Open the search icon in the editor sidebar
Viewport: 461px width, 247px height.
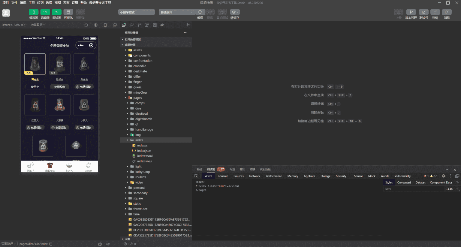click(131, 25)
